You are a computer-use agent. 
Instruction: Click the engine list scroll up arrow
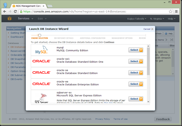[x=148, y=46]
